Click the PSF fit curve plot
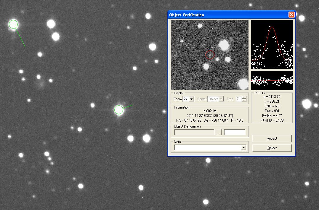Viewport: 319px width, 210px height. [x=272, y=44]
